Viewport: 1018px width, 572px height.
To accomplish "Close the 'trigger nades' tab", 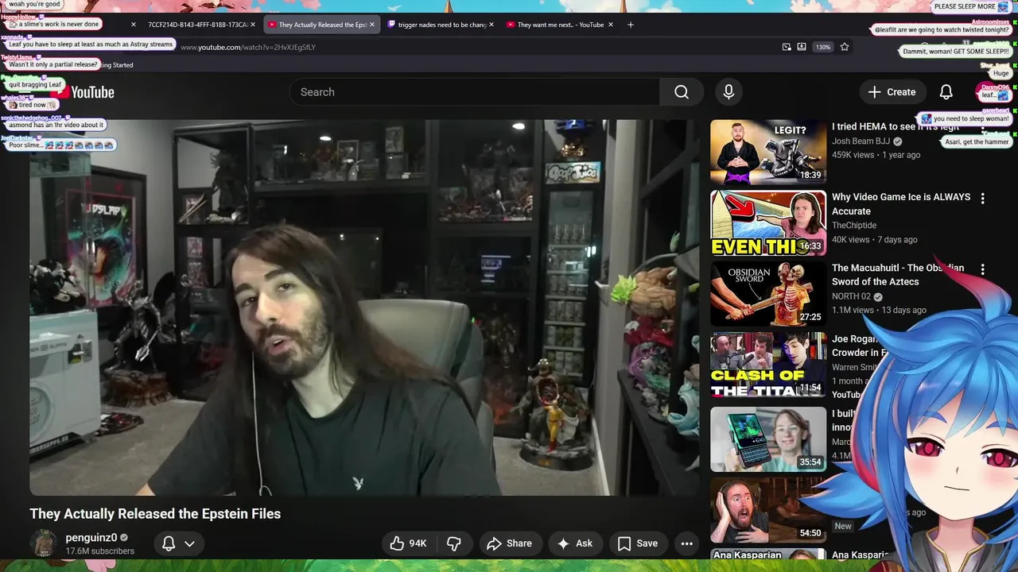I will tap(492, 25).
